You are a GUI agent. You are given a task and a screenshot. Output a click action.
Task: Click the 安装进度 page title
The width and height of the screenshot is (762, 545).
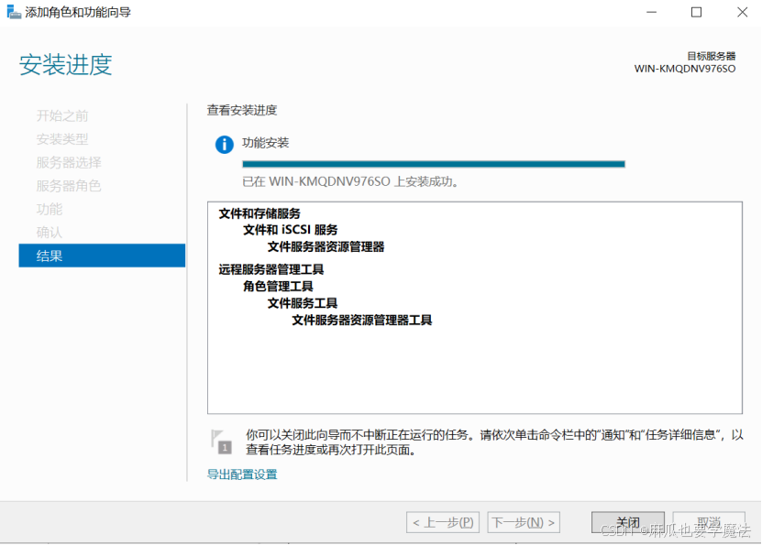coord(66,64)
